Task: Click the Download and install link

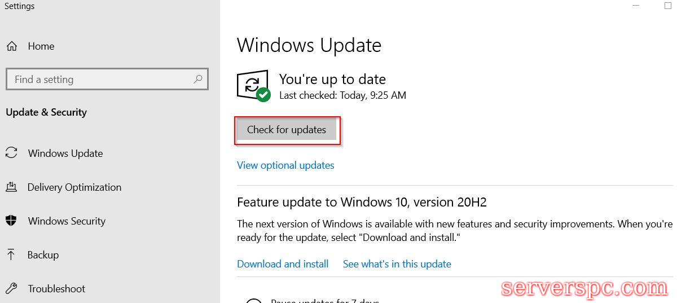Action: 283,264
